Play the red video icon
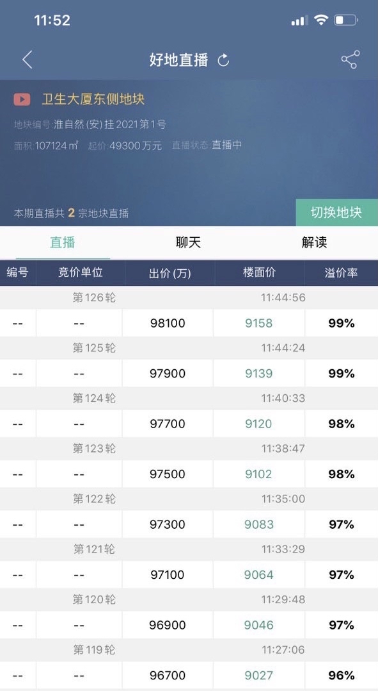This screenshot has width=378, height=691. 22,99
